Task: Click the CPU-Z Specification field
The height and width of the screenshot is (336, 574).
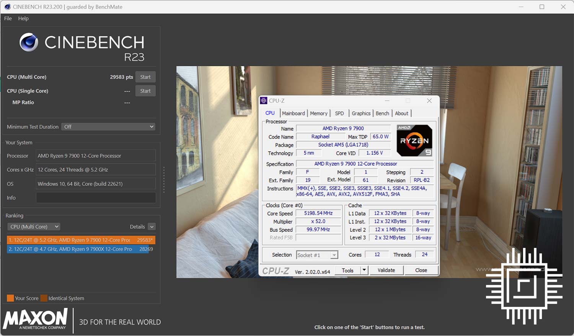Action: [x=365, y=164]
